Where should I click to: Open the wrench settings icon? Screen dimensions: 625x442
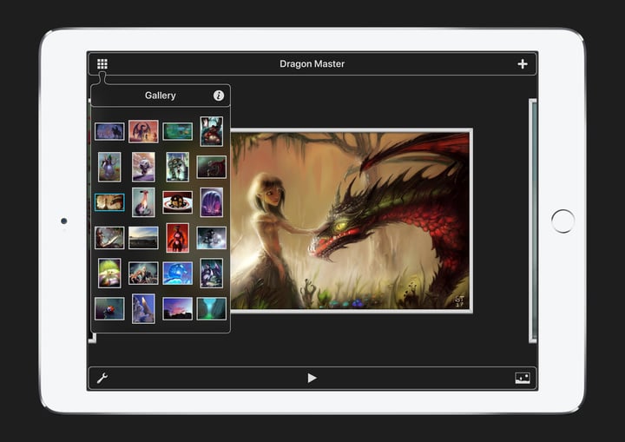[x=102, y=378]
